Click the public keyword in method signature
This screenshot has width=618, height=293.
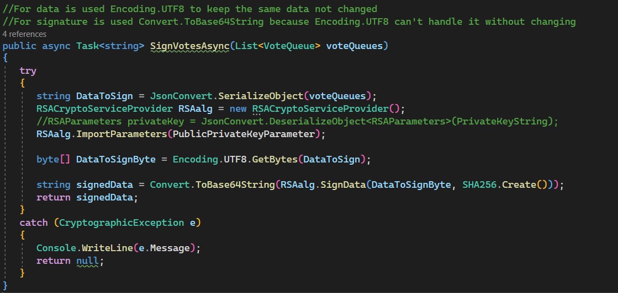tap(19, 46)
